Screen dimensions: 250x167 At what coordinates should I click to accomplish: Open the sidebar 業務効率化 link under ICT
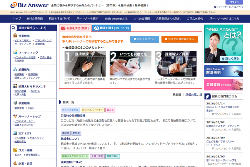pyautogui.click(x=20, y=142)
